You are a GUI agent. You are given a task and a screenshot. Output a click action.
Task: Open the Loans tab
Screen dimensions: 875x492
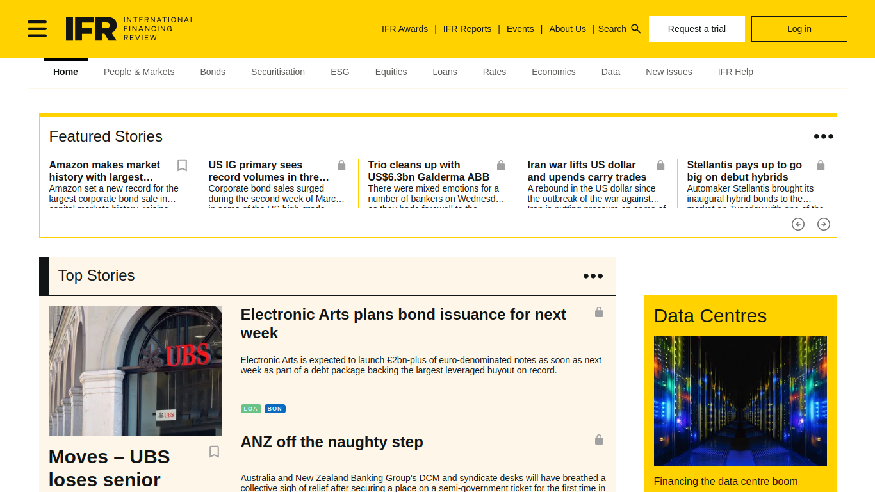pyautogui.click(x=445, y=72)
